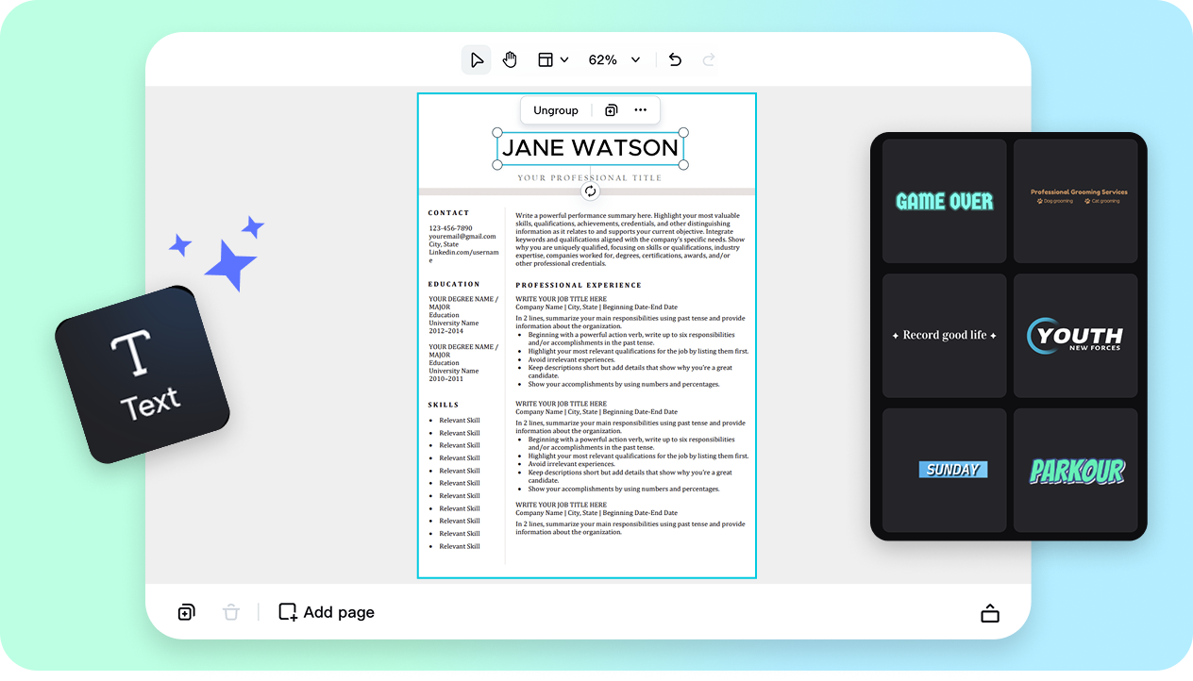
Task: Choose the SUNDAY text style
Action: [x=952, y=470]
